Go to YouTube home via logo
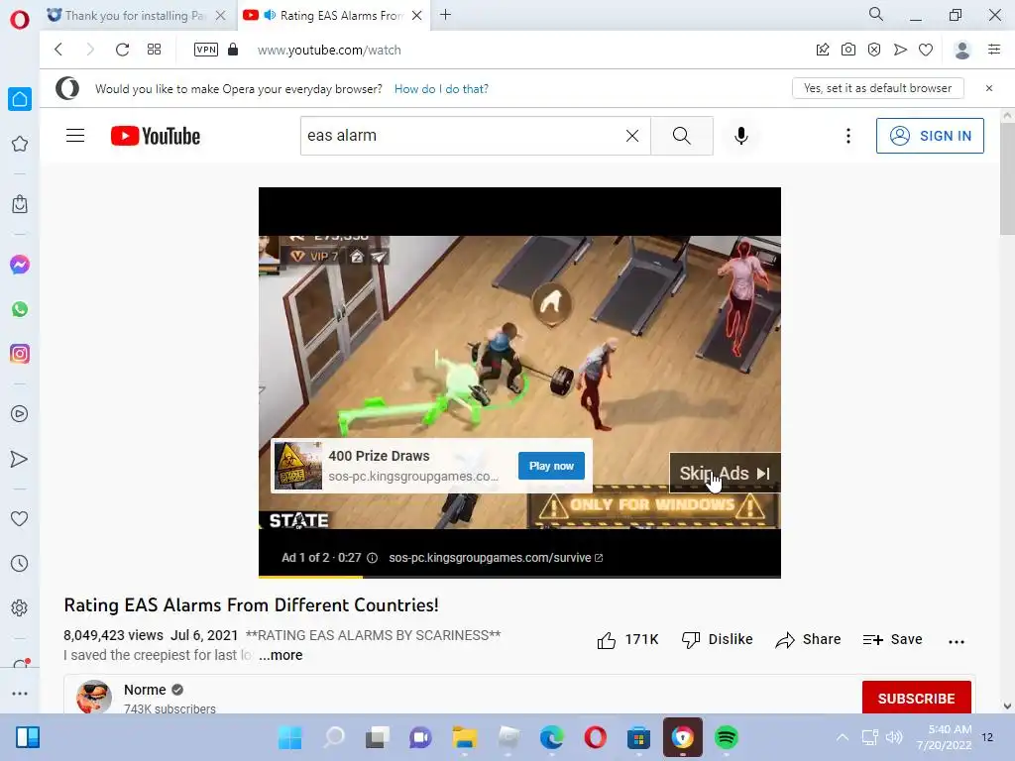This screenshot has height=761, width=1015. click(x=156, y=136)
